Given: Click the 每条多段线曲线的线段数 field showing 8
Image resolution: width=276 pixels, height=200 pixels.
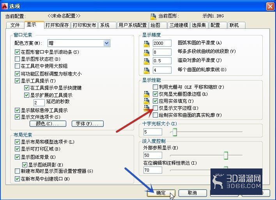Looking at the screenshot, I should 162,52.
